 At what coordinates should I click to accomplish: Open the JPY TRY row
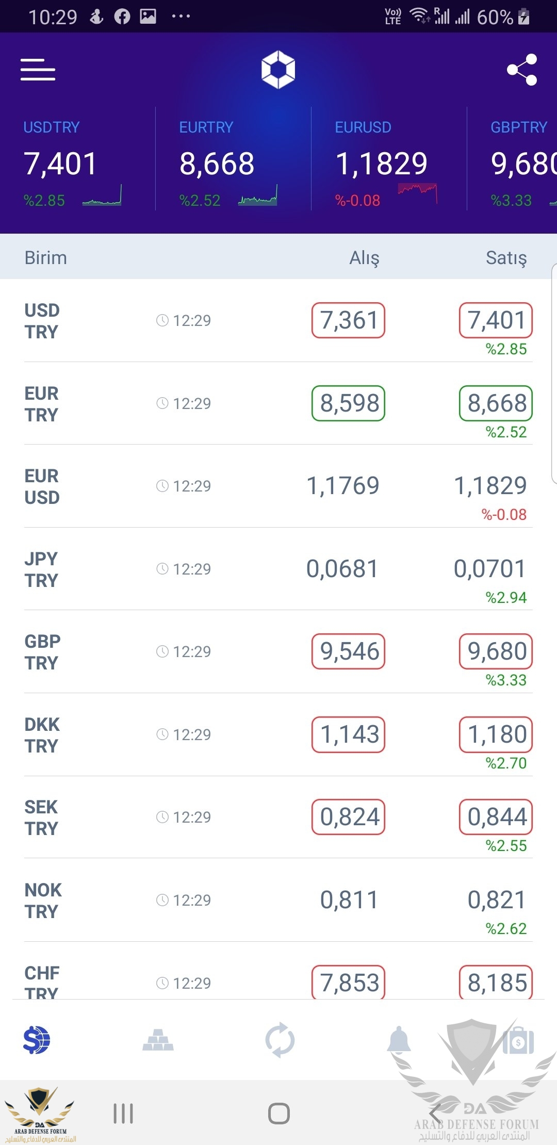[x=278, y=569]
